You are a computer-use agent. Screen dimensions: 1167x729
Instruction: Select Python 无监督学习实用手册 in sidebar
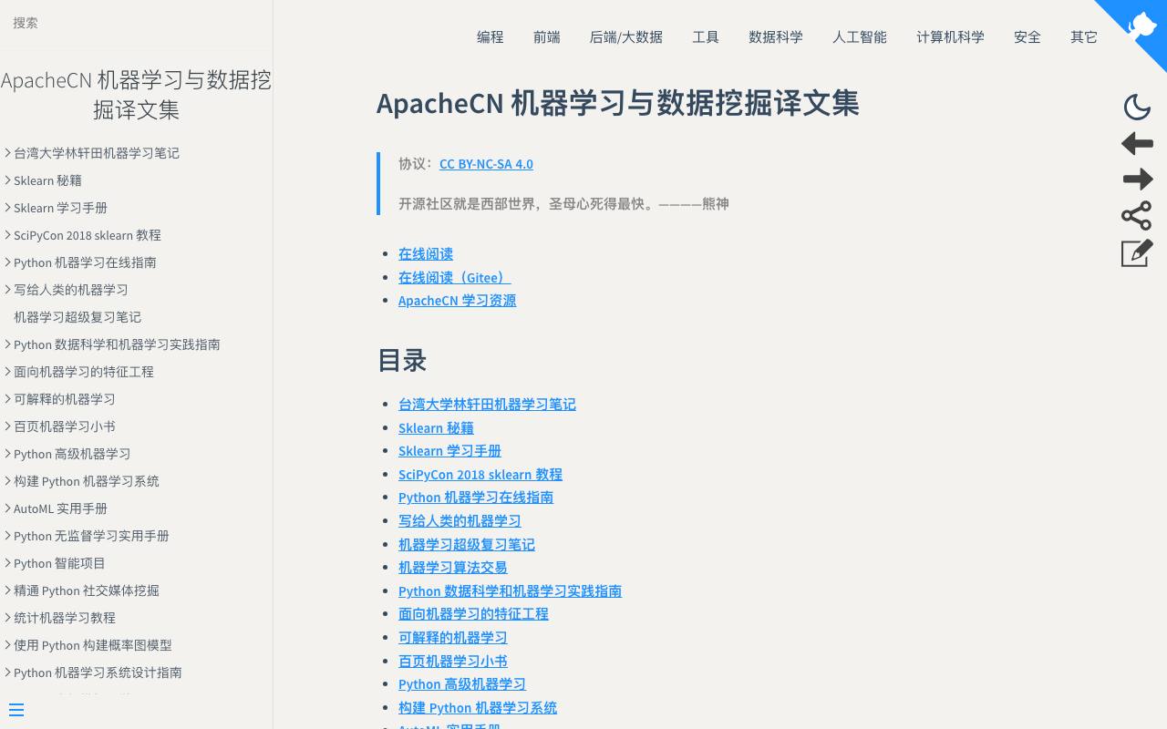click(91, 536)
